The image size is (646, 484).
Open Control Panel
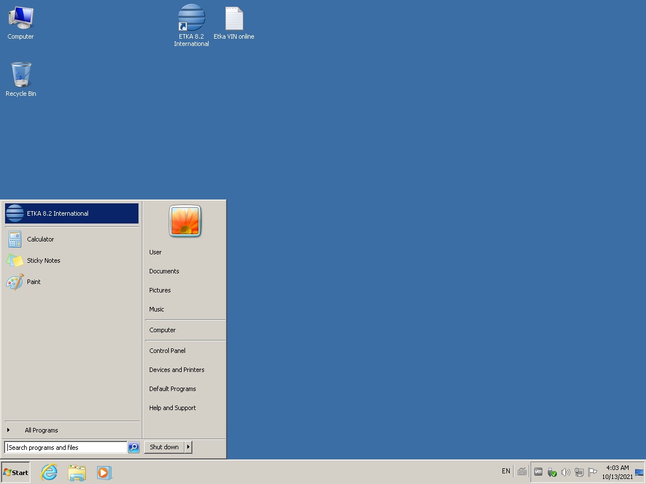click(x=167, y=351)
